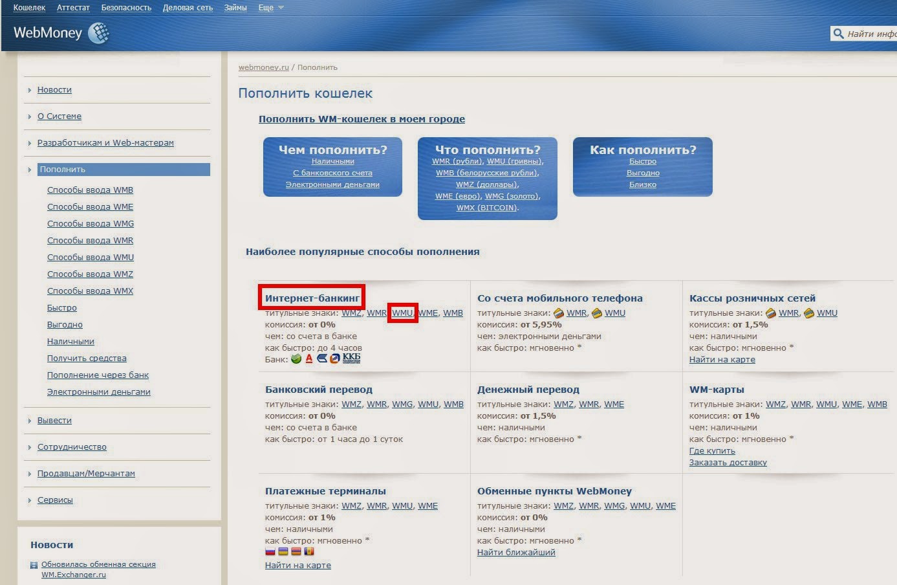Click WMX (BITCOIN) in Что пополнить box
The height and width of the screenshot is (585, 897).
(488, 208)
